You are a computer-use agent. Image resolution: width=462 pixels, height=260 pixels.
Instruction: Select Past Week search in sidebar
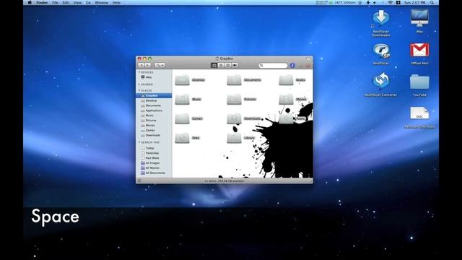pos(154,158)
